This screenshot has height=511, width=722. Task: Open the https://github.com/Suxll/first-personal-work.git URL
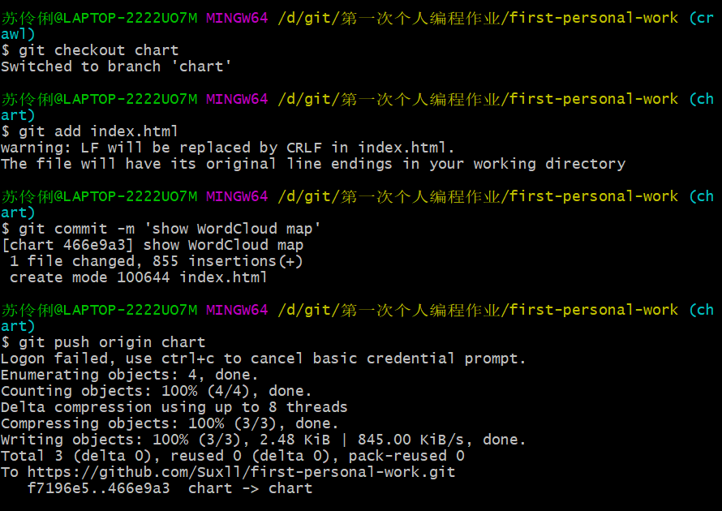coord(241,472)
